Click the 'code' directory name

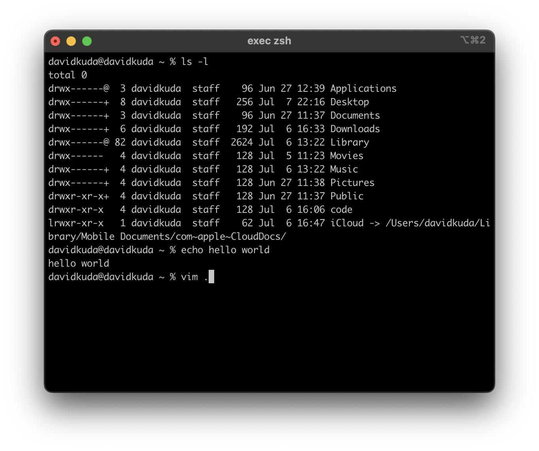[x=341, y=210]
